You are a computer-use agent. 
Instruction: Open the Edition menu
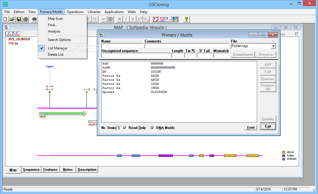point(19,12)
